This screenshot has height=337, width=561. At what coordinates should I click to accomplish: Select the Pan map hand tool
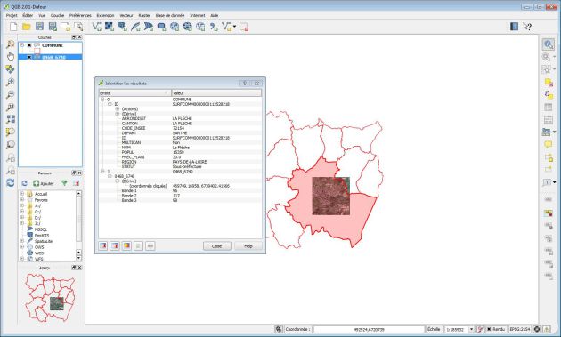coord(11,57)
